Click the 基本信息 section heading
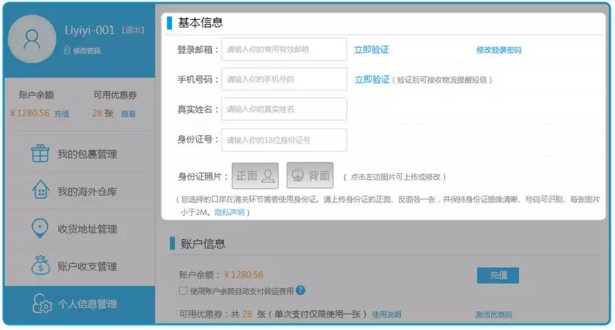 coord(200,23)
